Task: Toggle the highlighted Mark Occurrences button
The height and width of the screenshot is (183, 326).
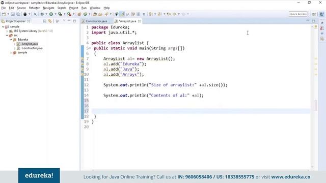Action: (x=122, y=14)
